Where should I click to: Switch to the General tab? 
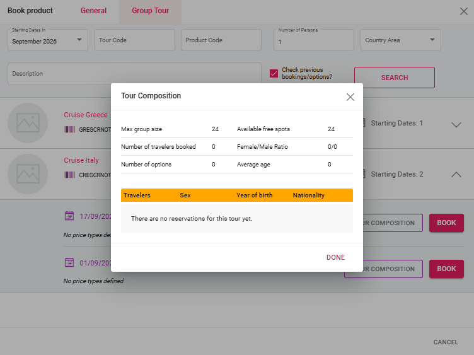click(93, 11)
